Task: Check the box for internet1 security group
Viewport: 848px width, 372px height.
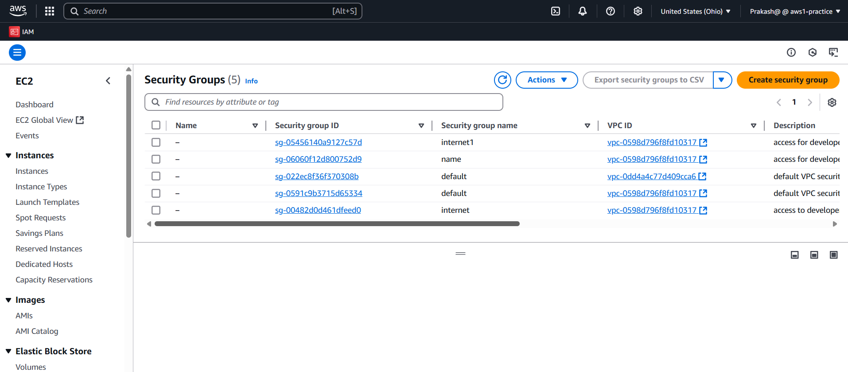Action: click(156, 142)
